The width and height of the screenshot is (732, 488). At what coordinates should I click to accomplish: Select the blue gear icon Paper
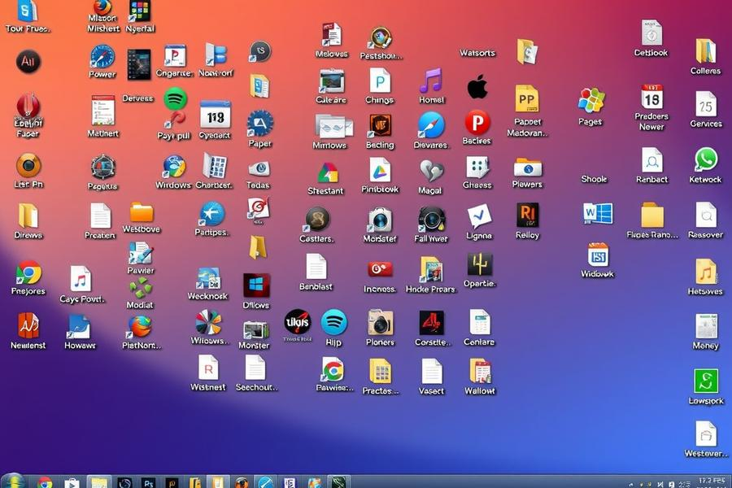pos(260,124)
